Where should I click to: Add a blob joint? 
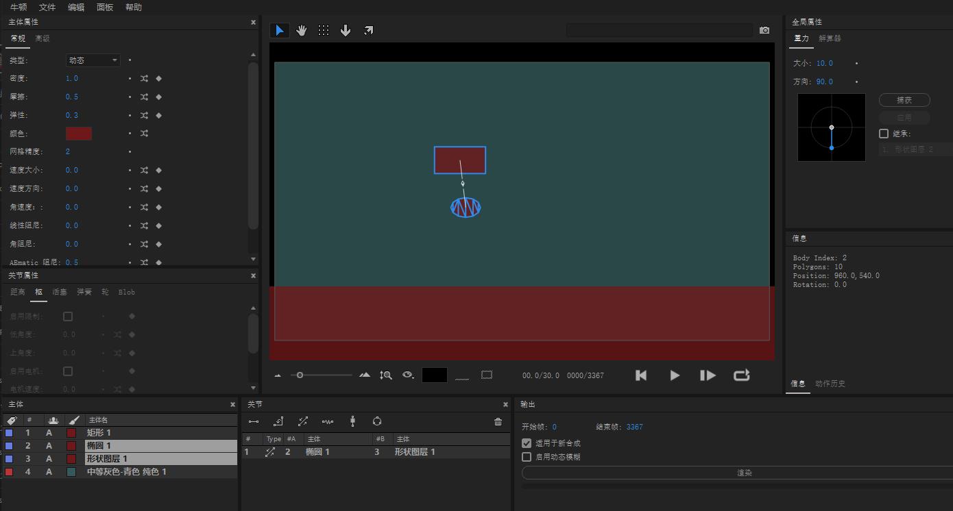tap(377, 421)
